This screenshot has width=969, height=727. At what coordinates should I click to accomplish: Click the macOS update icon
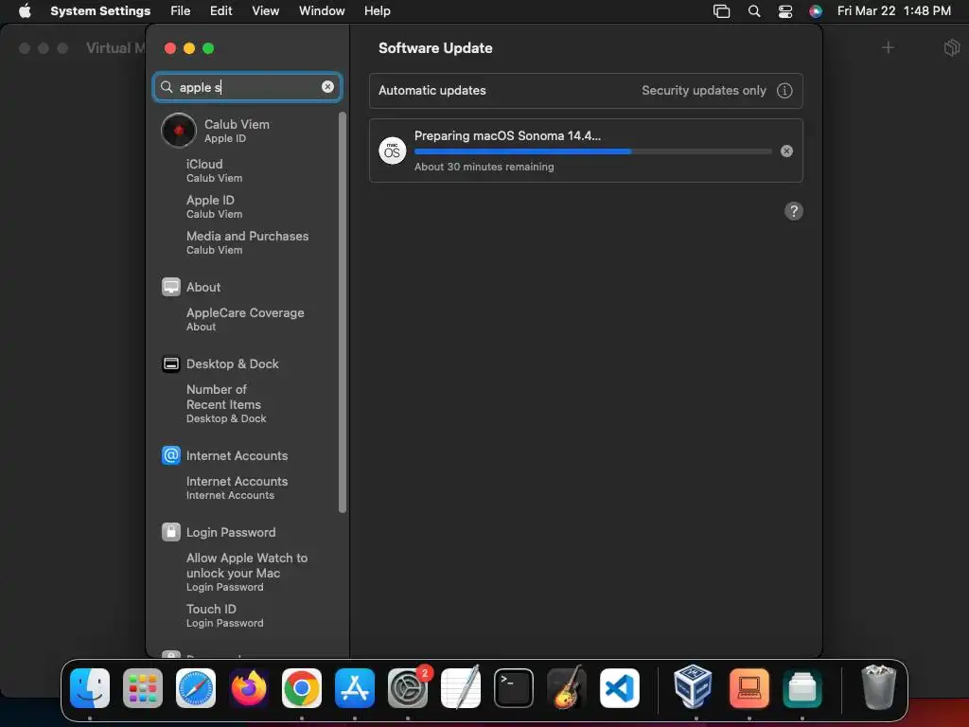tap(393, 151)
